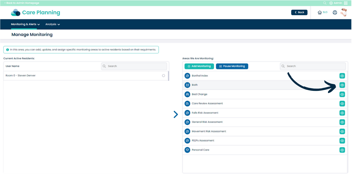Click the info icon in the notice banner

tap(8, 50)
